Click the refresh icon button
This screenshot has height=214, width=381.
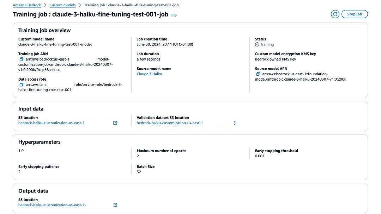click(335, 14)
